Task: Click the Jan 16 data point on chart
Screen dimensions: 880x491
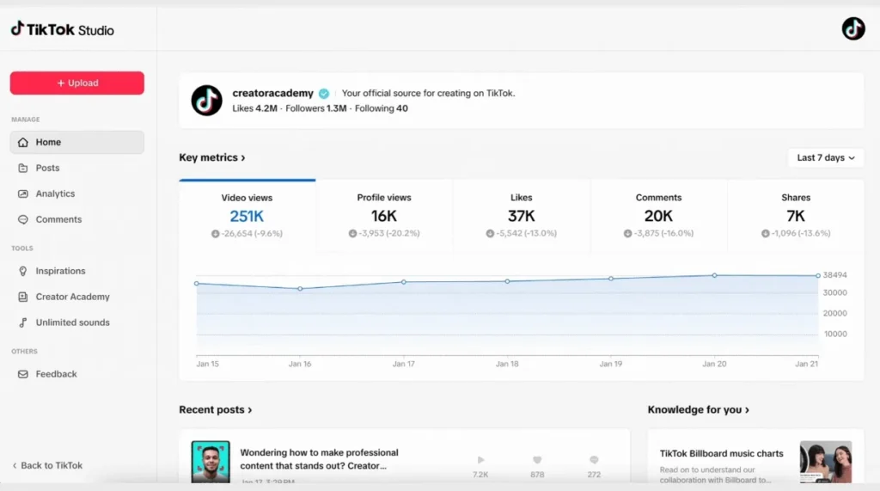Action: 300,289
